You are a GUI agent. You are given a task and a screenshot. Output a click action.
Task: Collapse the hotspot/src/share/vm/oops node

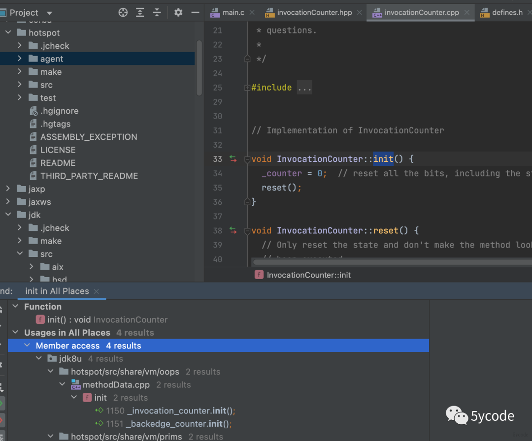(x=51, y=371)
